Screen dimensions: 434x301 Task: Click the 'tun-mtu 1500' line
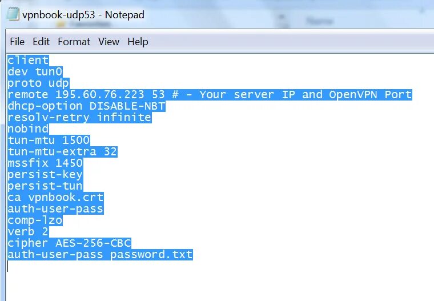(49, 140)
